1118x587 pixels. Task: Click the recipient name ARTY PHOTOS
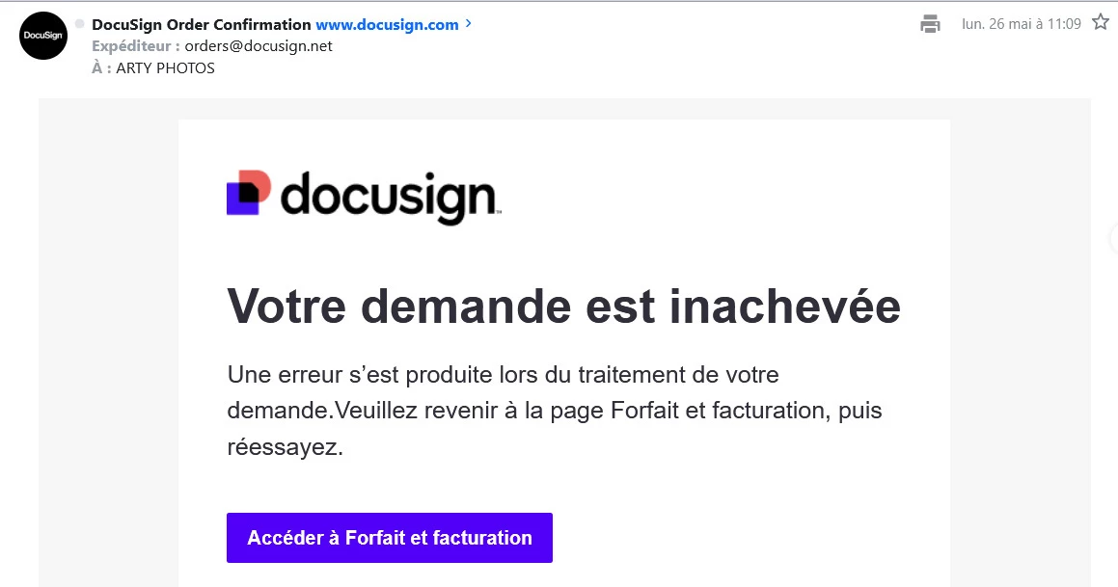coord(165,68)
